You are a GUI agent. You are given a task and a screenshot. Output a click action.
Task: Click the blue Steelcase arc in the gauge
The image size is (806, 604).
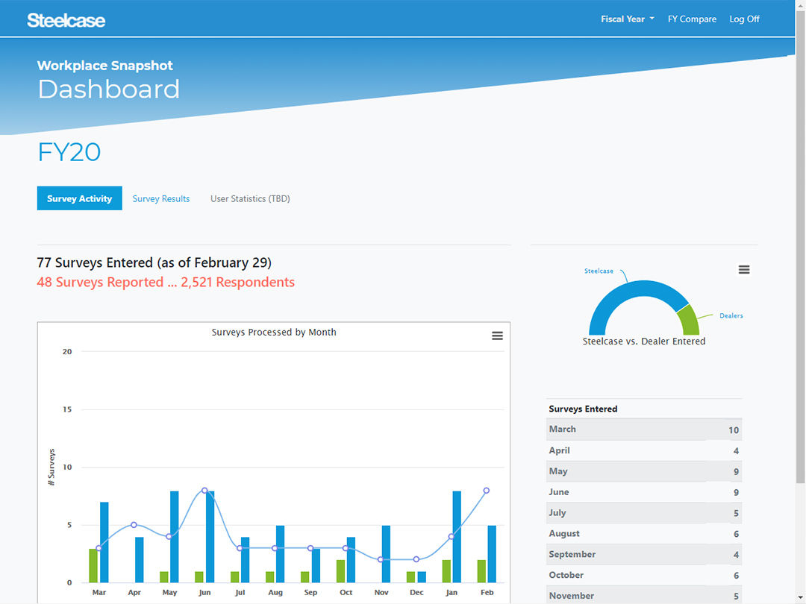pos(634,289)
